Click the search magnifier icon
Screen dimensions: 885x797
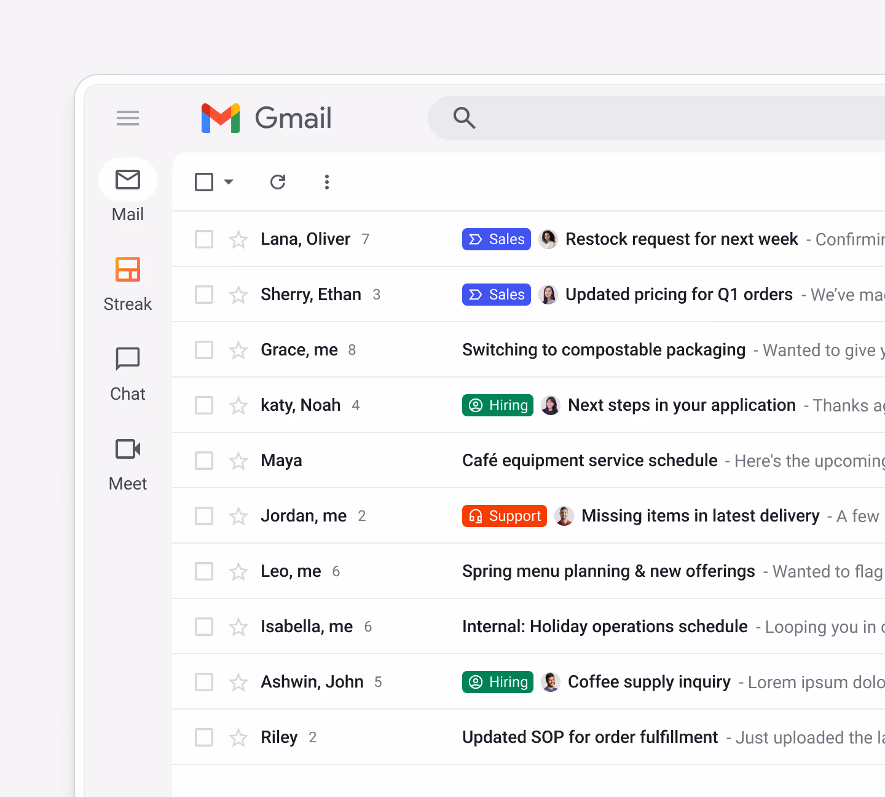(x=464, y=118)
